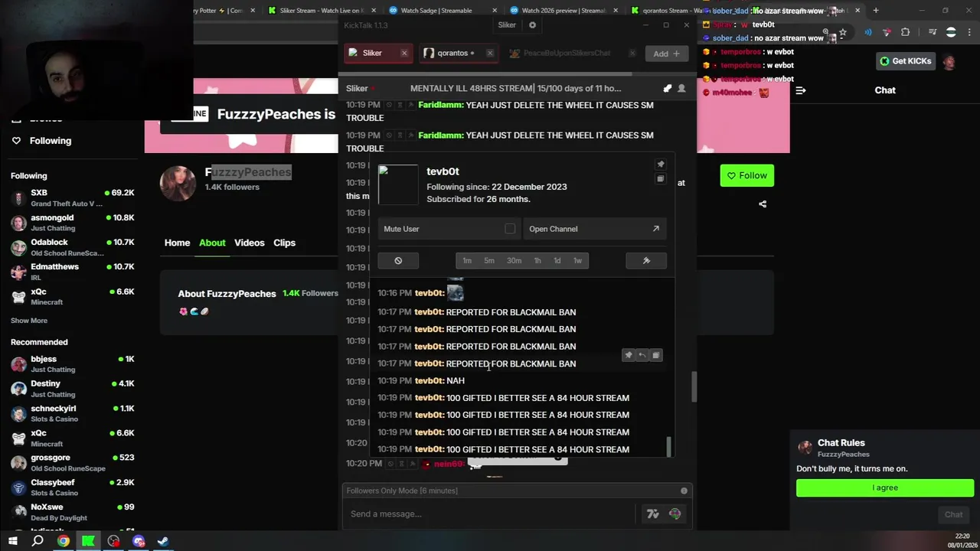Open Destiny in Recommended list
Screen dimensions: 980x551
pos(73,389)
